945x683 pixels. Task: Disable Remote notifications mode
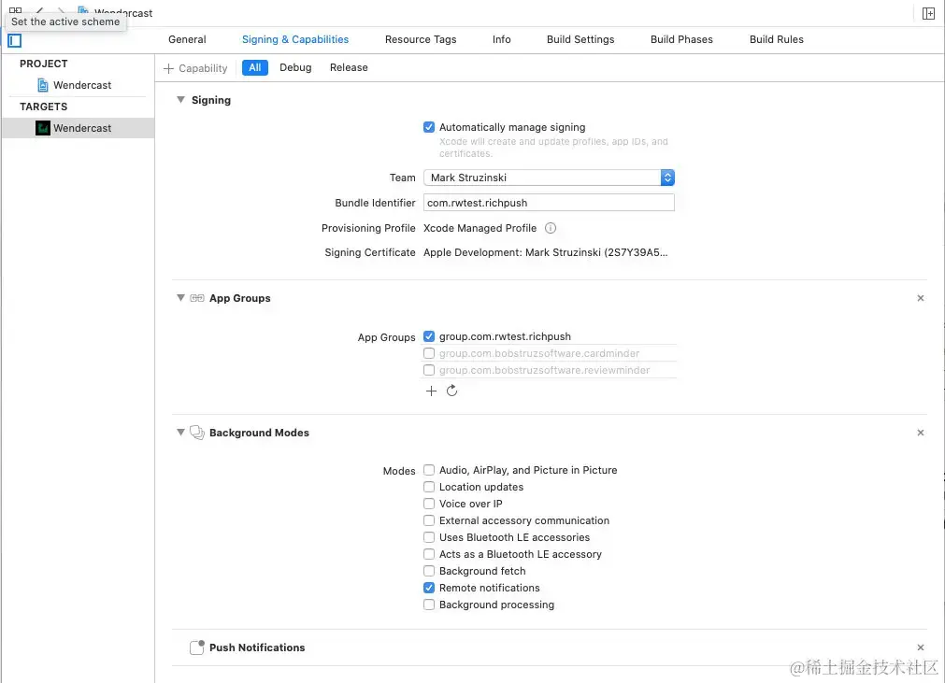coord(429,588)
